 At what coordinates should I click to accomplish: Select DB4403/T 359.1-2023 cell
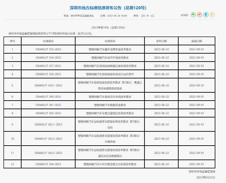[48, 85]
